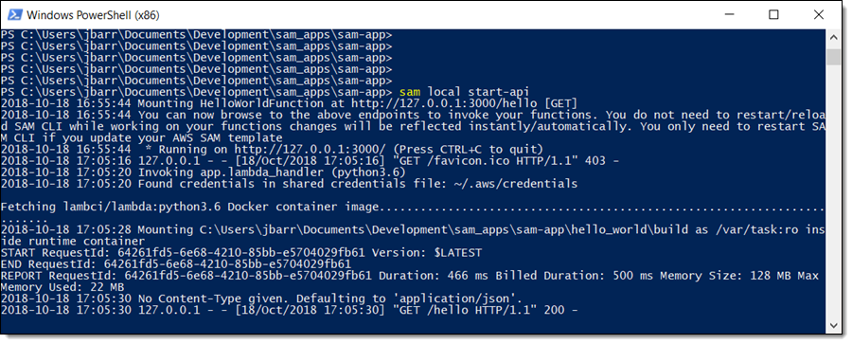Click the empty scrollbar track below thumb
The image size is (852, 344).
coord(833,190)
